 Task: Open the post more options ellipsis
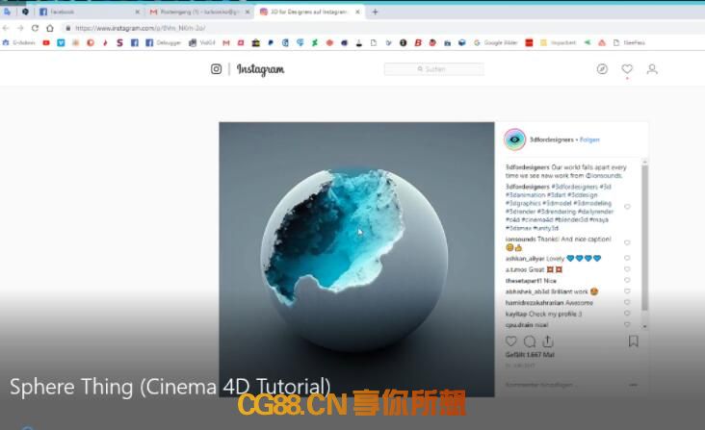click(633, 385)
